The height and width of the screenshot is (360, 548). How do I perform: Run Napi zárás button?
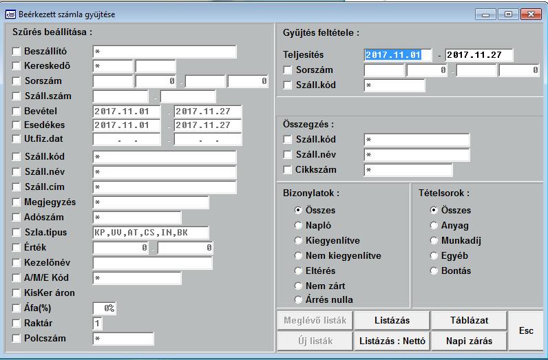point(469,341)
